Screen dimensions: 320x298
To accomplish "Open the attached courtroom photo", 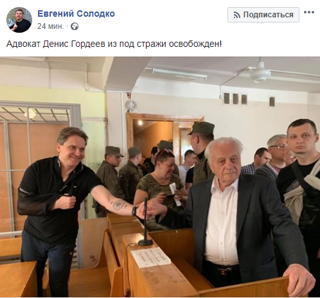I will click(x=160, y=177).
